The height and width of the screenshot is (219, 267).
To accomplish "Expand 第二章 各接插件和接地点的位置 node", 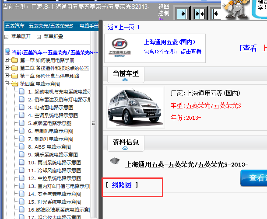I will 7,68.
